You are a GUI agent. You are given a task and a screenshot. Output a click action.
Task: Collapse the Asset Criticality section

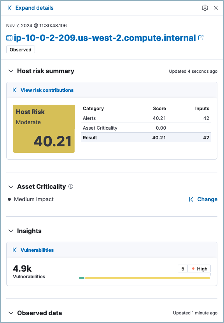click(x=10, y=187)
